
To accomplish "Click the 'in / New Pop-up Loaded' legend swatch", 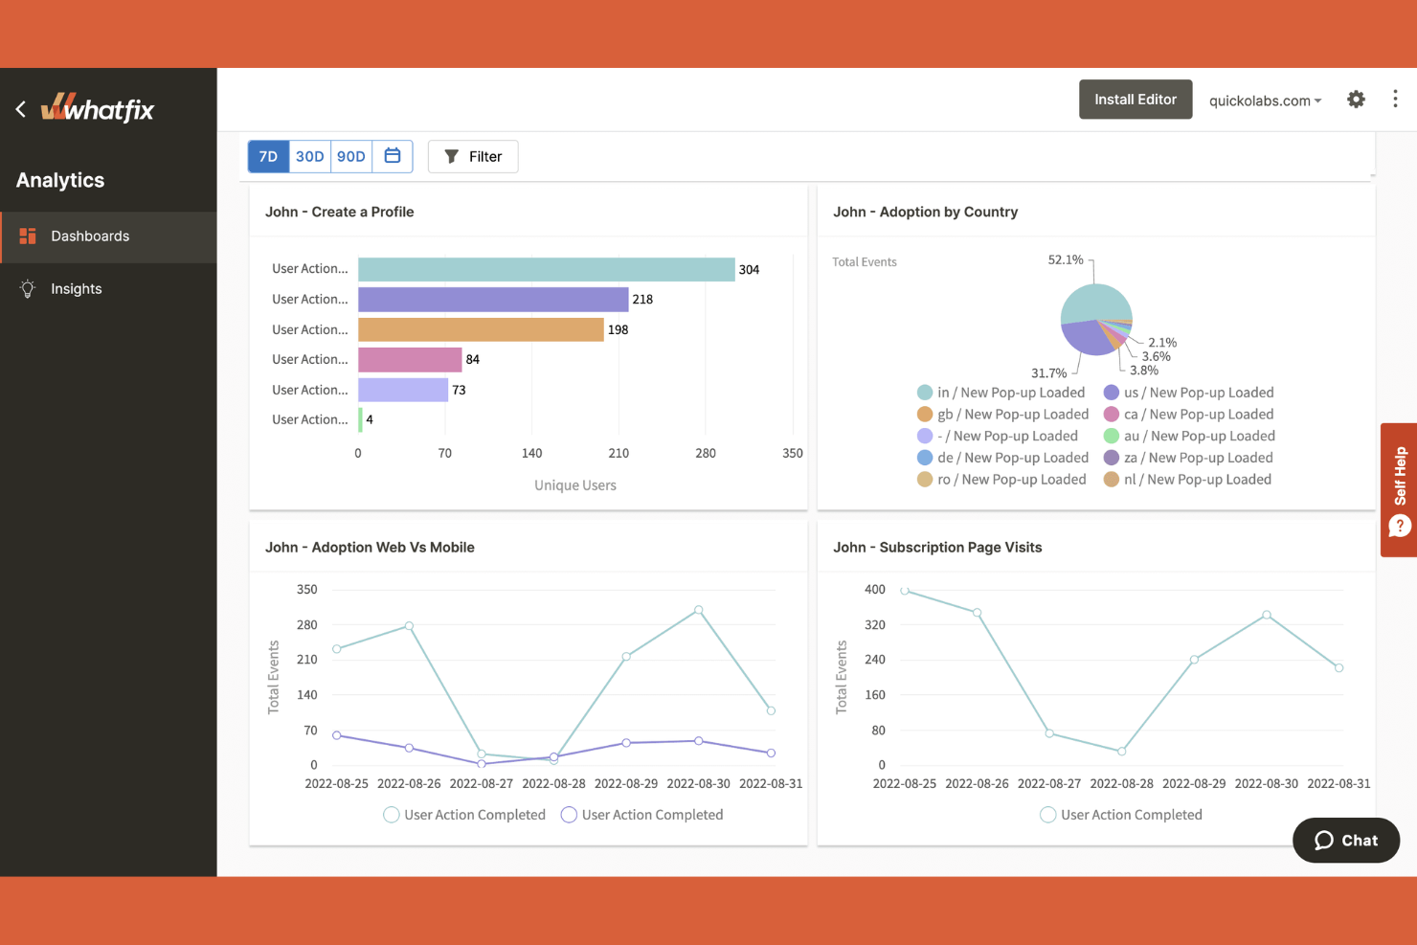I will pos(925,393).
